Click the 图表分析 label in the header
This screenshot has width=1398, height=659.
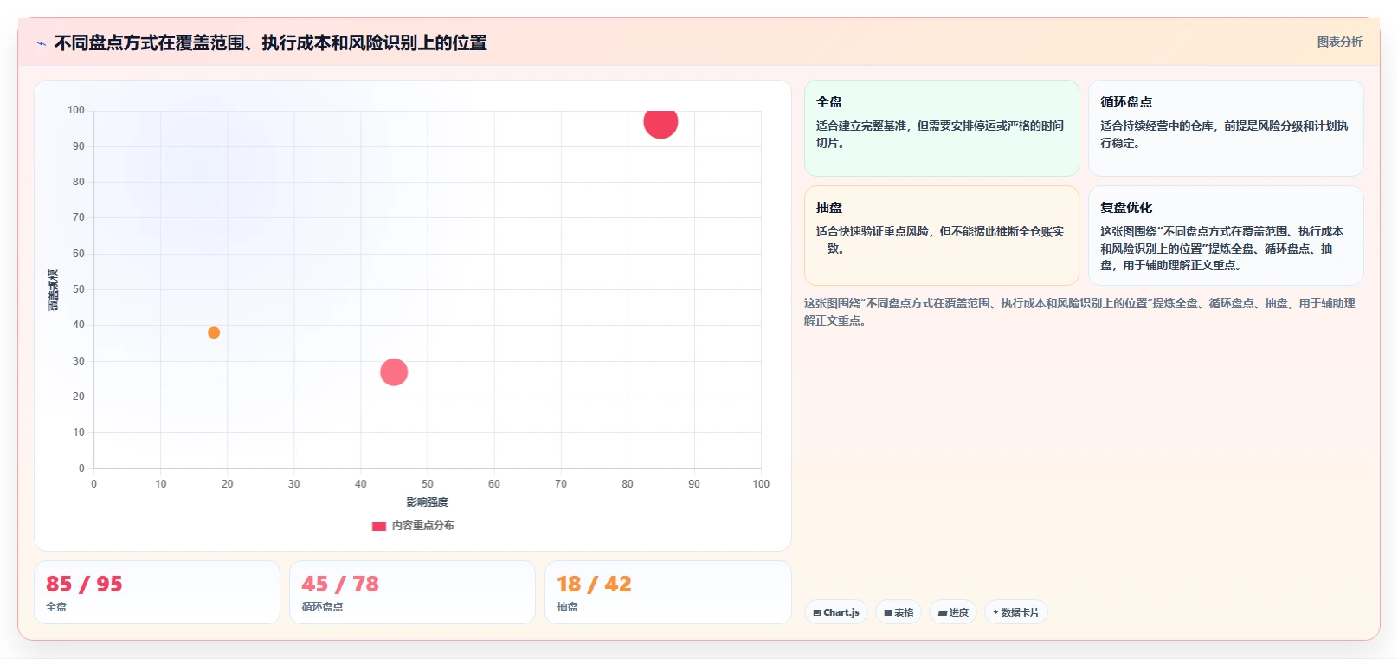(x=1339, y=42)
